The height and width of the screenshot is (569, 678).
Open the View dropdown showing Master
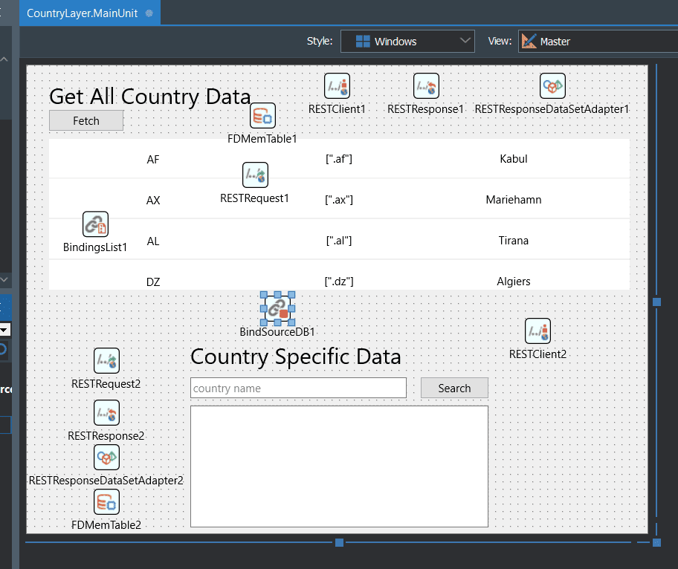(x=598, y=42)
